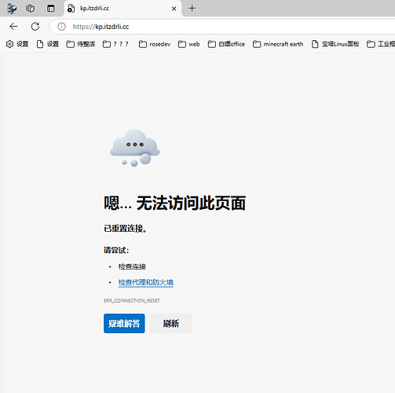395x393 pixels.
Task: Open the gear 设置 bookmark
Action: click(17, 44)
